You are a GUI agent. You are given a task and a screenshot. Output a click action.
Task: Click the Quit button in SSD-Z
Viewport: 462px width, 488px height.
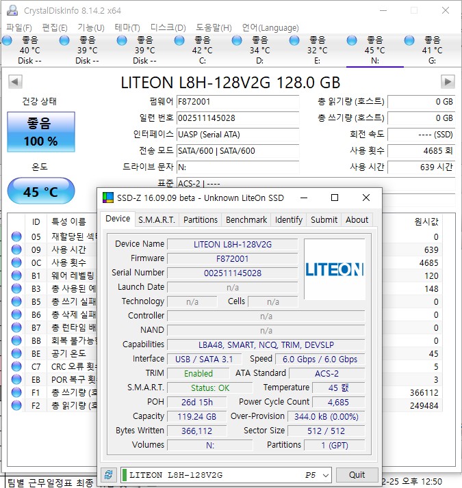[x=357, y=475]
